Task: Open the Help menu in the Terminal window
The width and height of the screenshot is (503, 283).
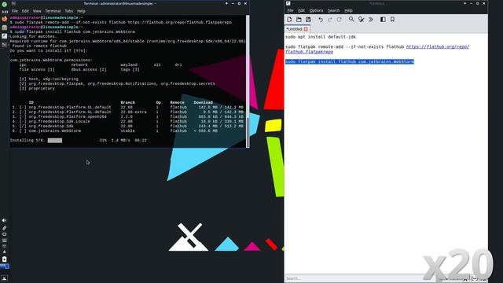Action: click(x=81, y=11)
